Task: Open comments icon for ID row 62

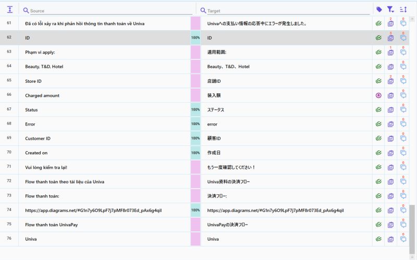Action: pyautogui.click(x=403, y=38)
